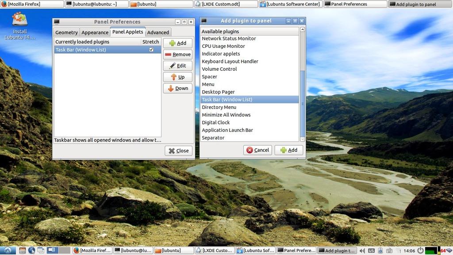Screen dimensions: 453x255
Task: Click the scroll down arrow in plugin list
Action: point(302,139)
